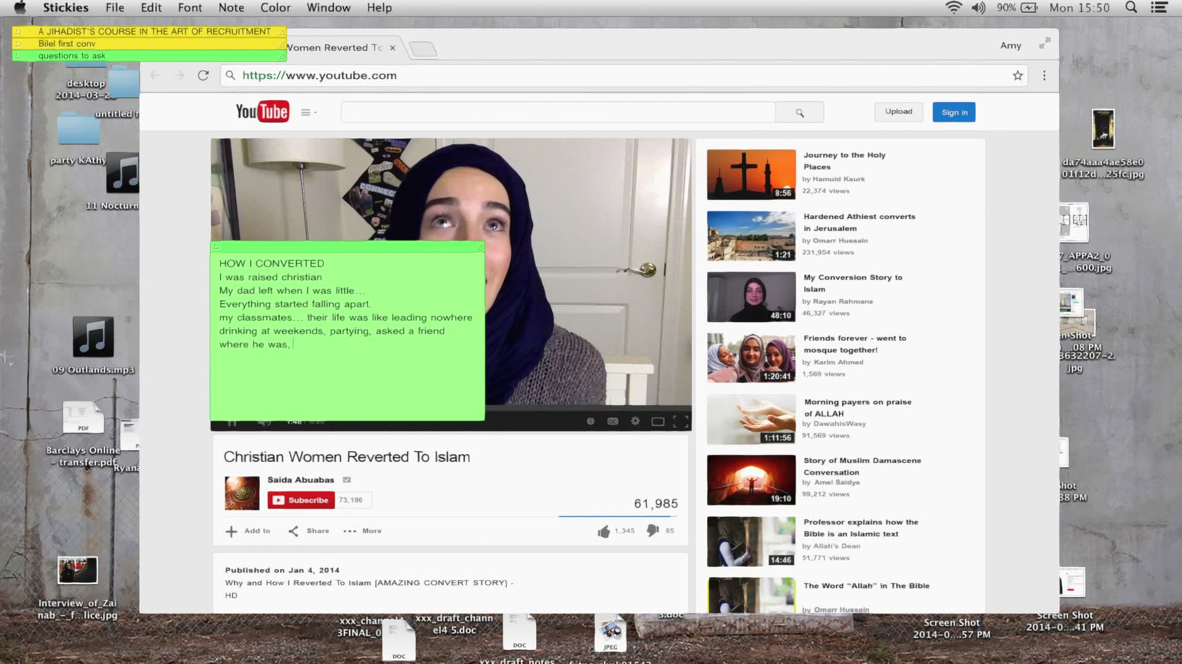Open Hardened Athiest converts in Jerusalem link
This screenshot has width=1182, height=664.
[859, 223]
